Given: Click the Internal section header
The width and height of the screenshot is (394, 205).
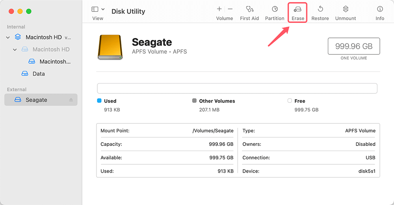Looking at the screenshot, I should click(x=16, y=27).
